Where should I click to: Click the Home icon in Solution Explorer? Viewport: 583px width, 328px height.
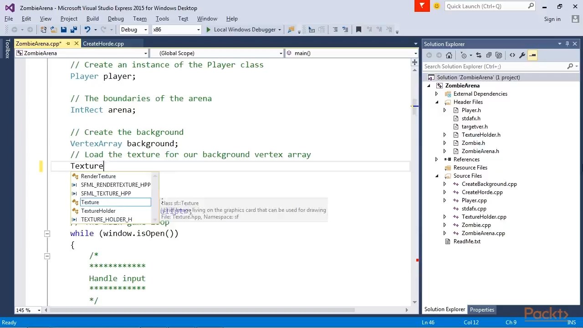pyautogui.click(x=449, y=55)
